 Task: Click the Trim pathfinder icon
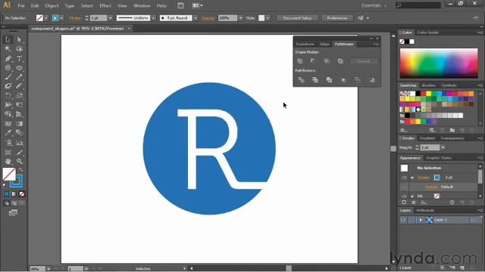[315, 80]
